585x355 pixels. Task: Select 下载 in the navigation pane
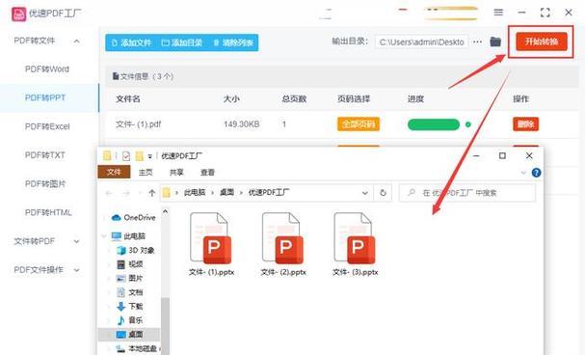(130, 307)
